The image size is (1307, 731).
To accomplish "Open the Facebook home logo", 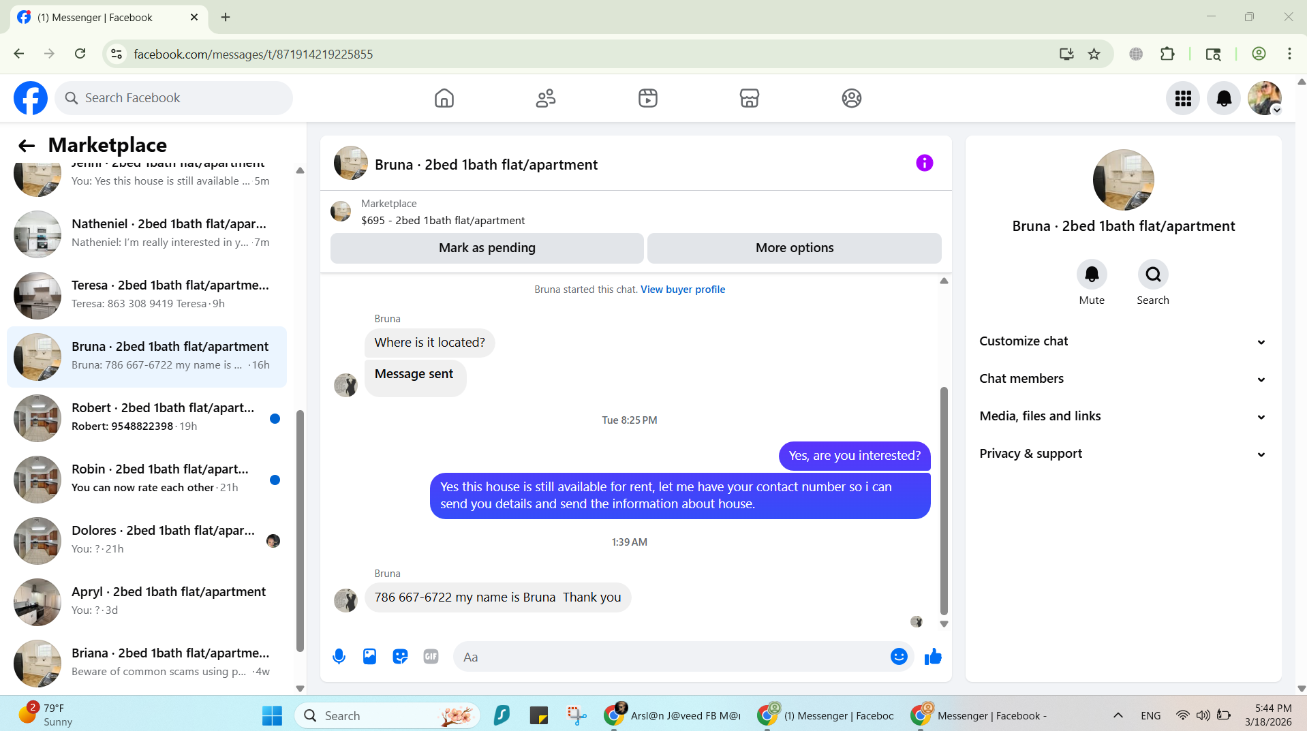I will click(31, 98).
